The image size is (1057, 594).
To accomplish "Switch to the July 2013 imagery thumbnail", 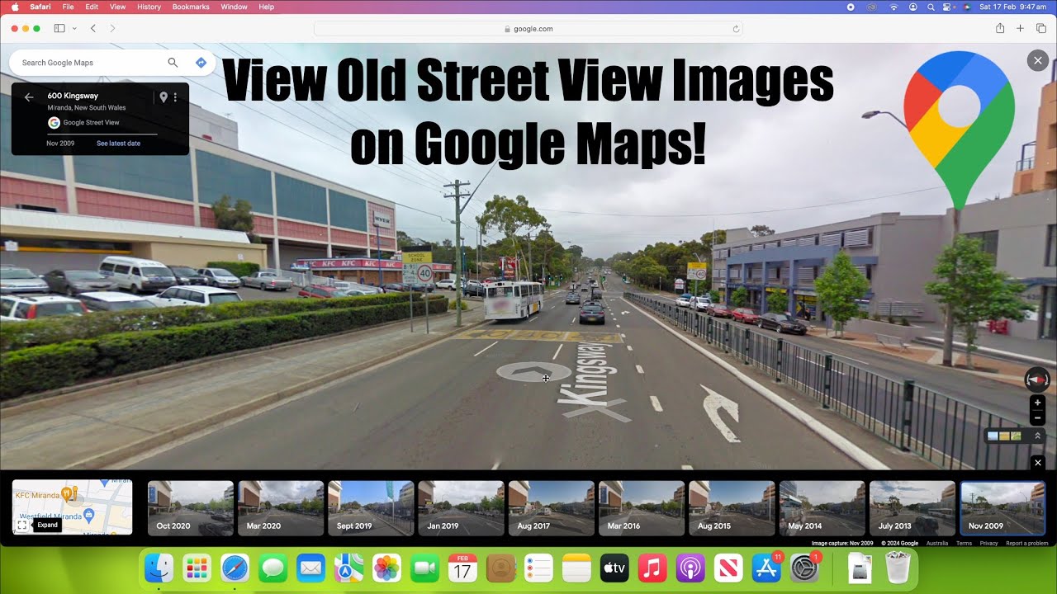I will [x=912, y=508].
